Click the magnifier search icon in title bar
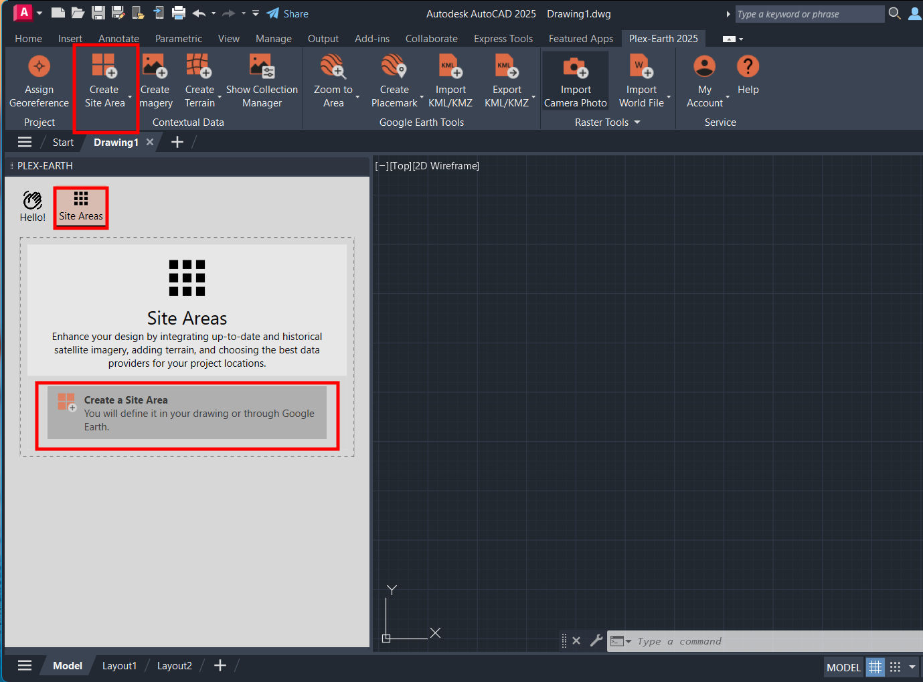 [895, 13]
